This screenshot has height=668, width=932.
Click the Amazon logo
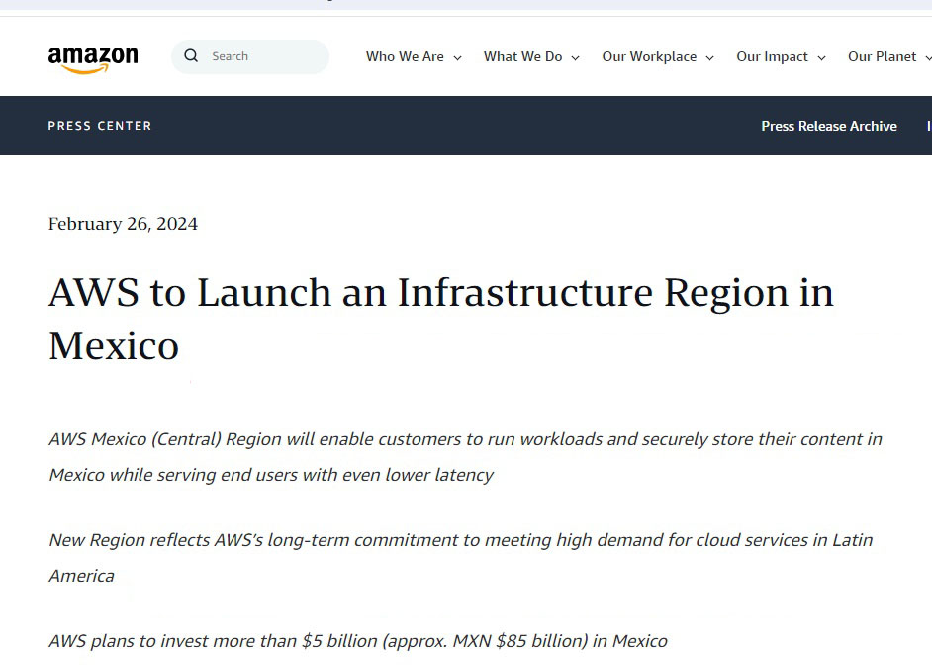[x=93, y=58]
